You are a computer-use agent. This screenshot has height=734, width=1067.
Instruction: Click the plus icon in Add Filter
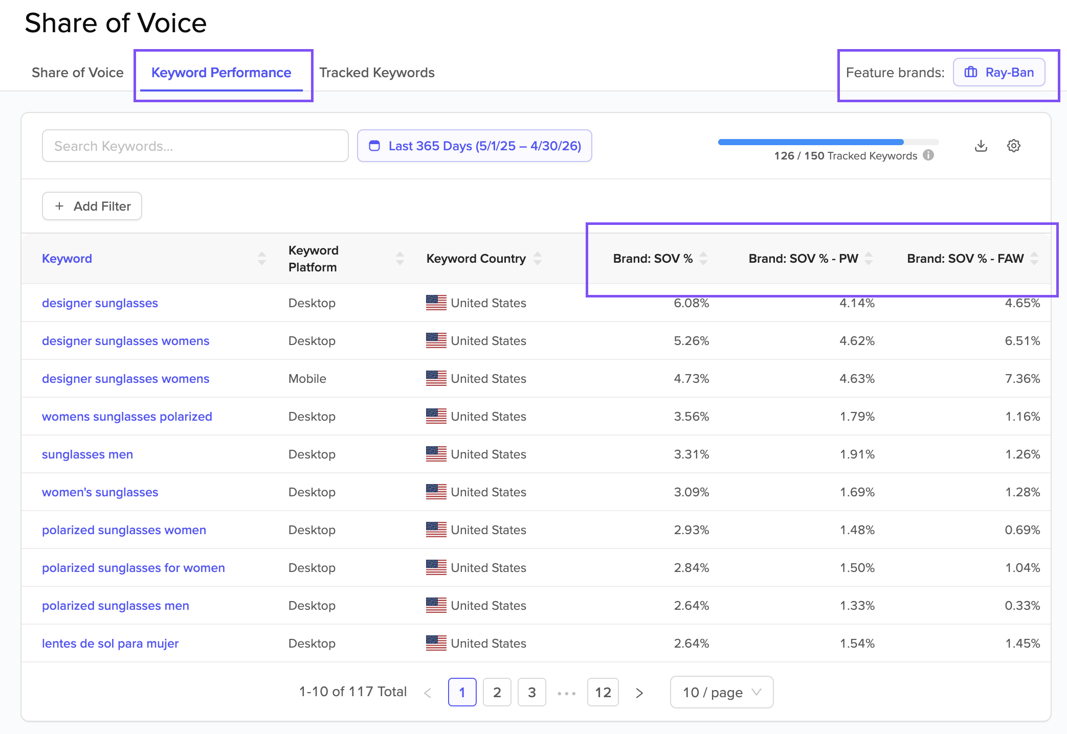(59, 206)
